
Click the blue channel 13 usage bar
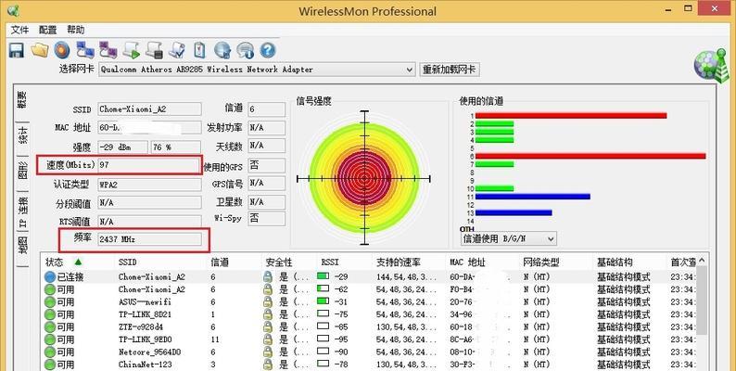[x=514, y=212]
